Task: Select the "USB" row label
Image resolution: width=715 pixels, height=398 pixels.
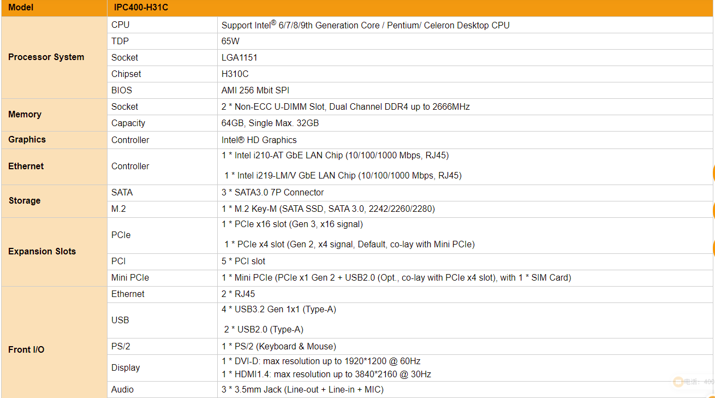Action: click(120, 320)
